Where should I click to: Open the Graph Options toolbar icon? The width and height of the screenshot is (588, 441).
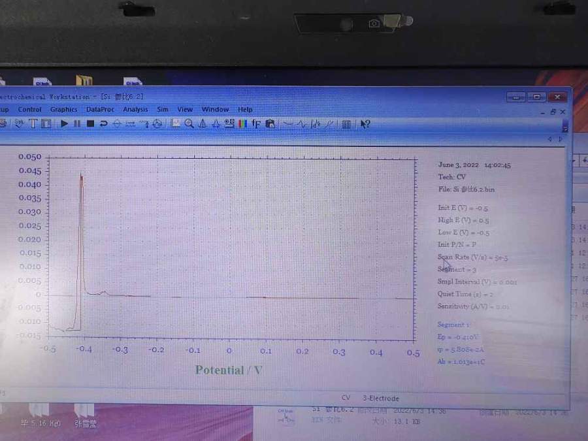(229, 123)
